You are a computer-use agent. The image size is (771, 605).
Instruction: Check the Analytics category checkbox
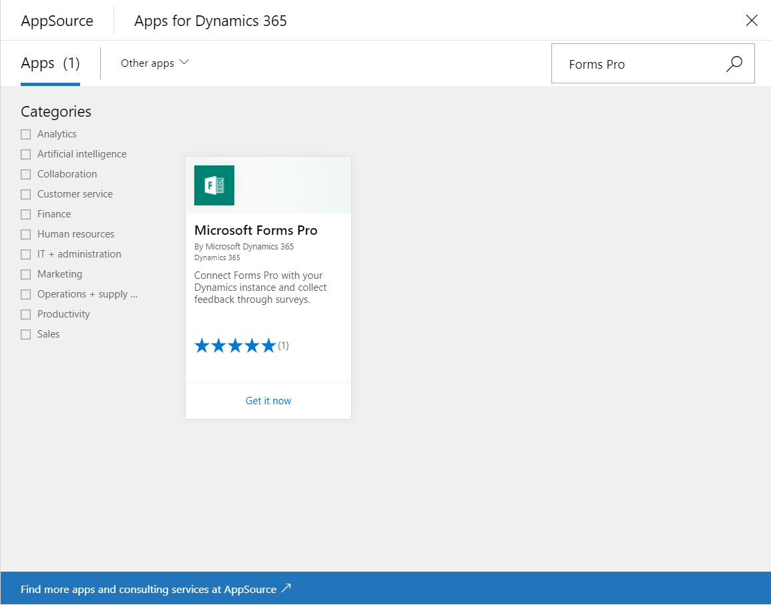25,134
